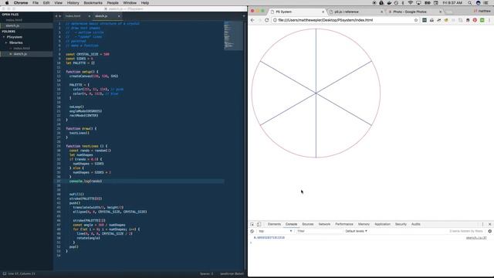Select sketch.js under Open Files
Screen dimensions: 494x278
pos(12,25)
